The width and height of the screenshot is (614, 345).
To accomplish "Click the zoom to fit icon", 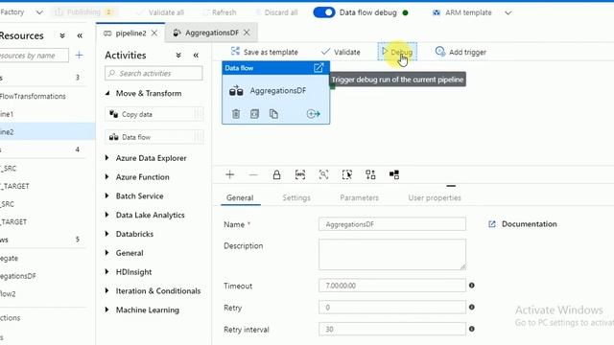I will tap(323, 174).
